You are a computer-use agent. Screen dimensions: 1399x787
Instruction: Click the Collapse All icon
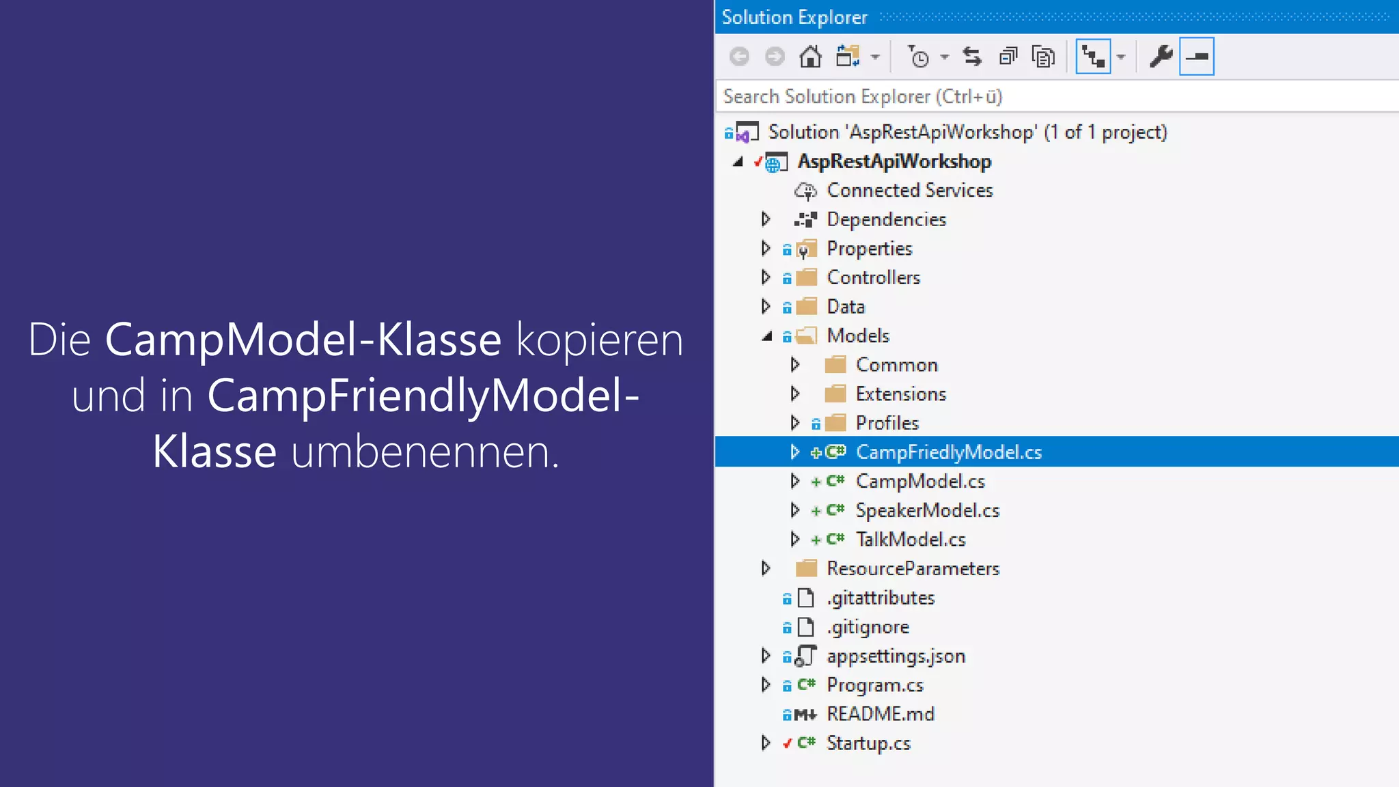pyautogui.click(x=1008, y=57)
